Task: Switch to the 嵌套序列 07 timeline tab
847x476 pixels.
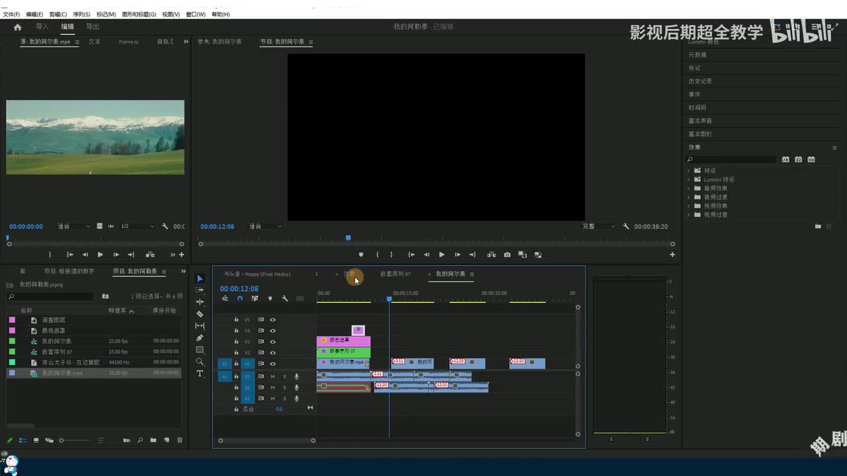Action: 395,274
